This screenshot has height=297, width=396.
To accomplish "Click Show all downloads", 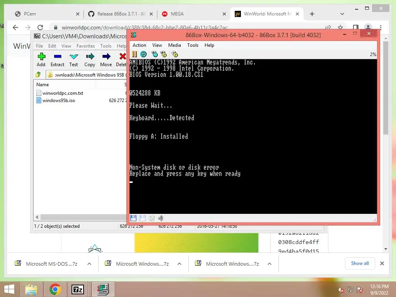I will (x=360, y=263).
